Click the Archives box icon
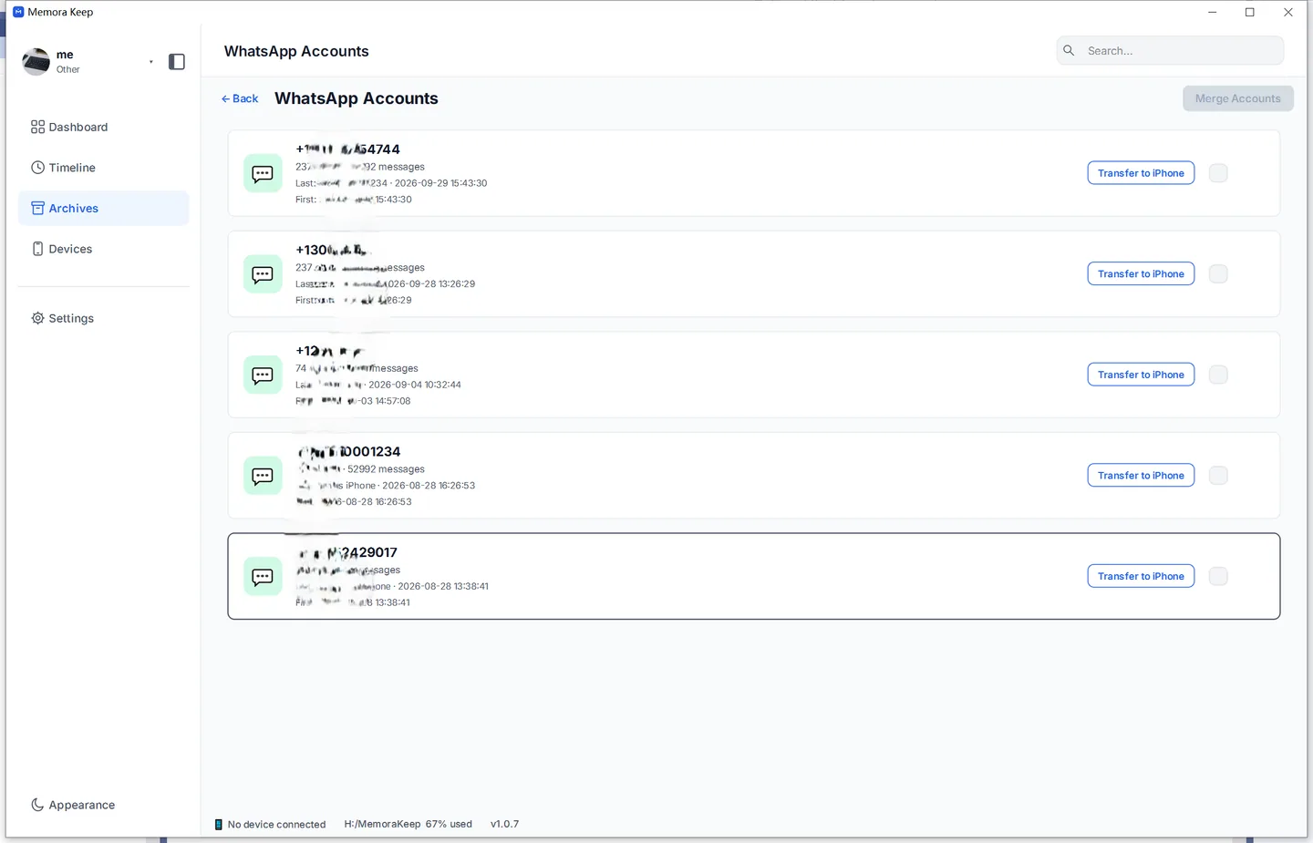This screenshot has height=843, width=1313. (x=37, y=208)
